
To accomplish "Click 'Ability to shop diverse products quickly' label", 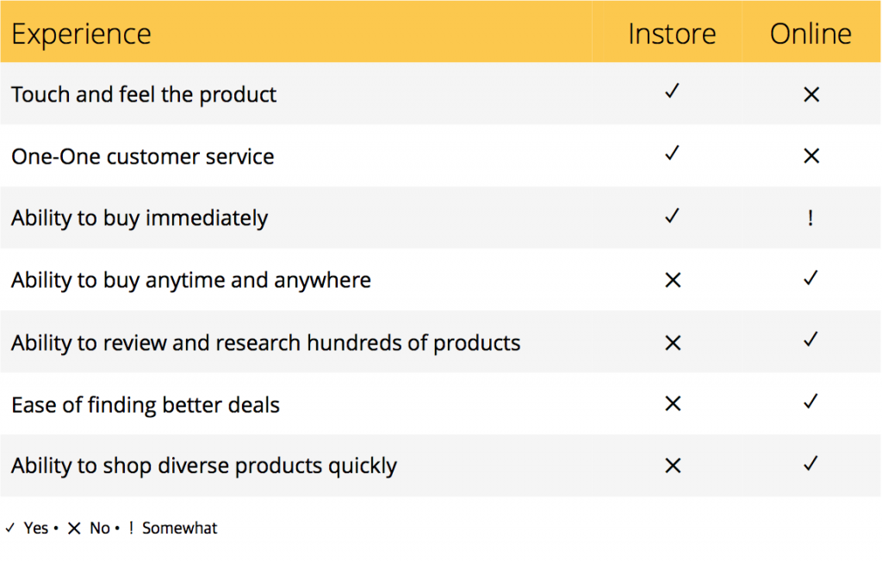I will [x=204, y=466].
